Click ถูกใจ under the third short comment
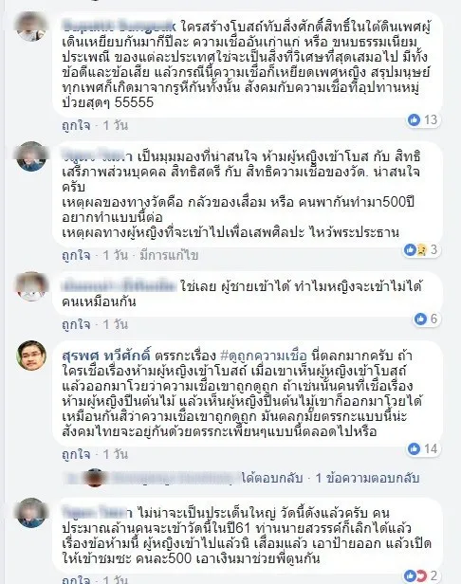Image resolution: width=461 pixels, height=584 pixels. point(77,324)
